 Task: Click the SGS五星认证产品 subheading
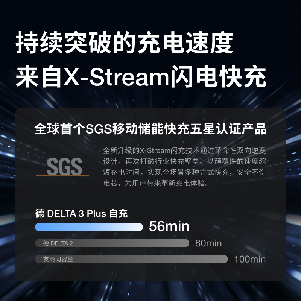(150, 128)
